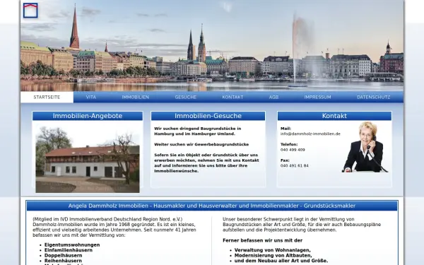The height and width of the screenshot is (265, 424).
Task: Click the Immobilien-Gesuche panel heading
Action: (208, 116)
